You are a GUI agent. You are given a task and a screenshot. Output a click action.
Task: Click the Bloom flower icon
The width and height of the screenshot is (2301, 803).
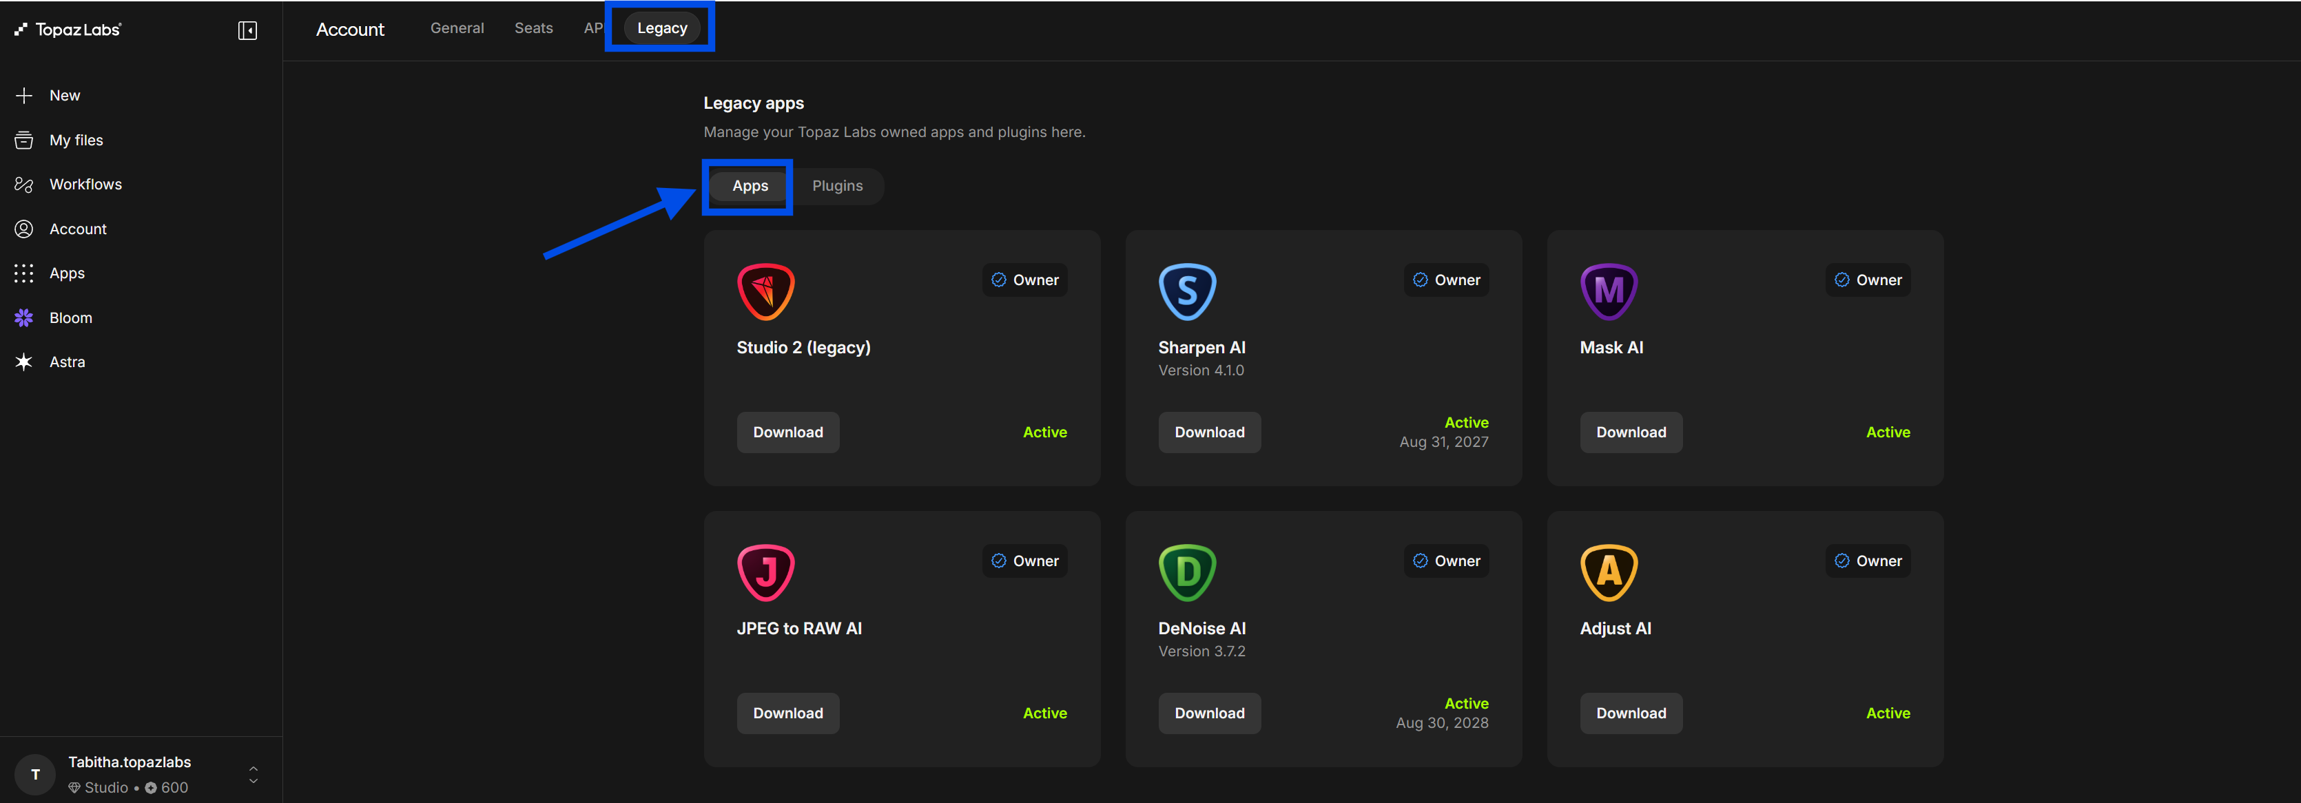click(24, 318)
